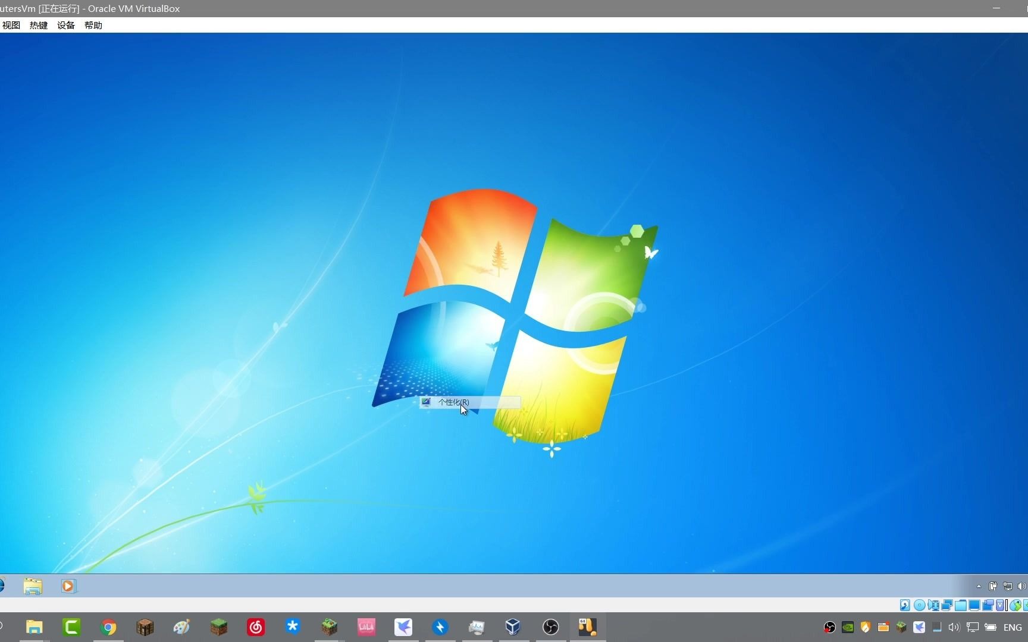Open the host volume slider from system tray
The height and width of the screenshot is (642, 1028).
[x=954, y=627]
